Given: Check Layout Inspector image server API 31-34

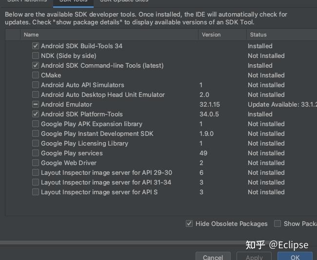Looking at the screenshot, I should coord(36,182).
